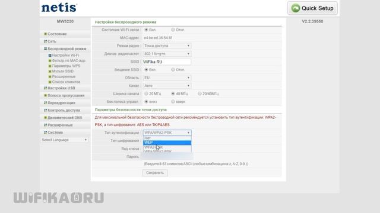Select 20/40МГц channel width
The image size is (380, 213).
[x=199, y=93]
